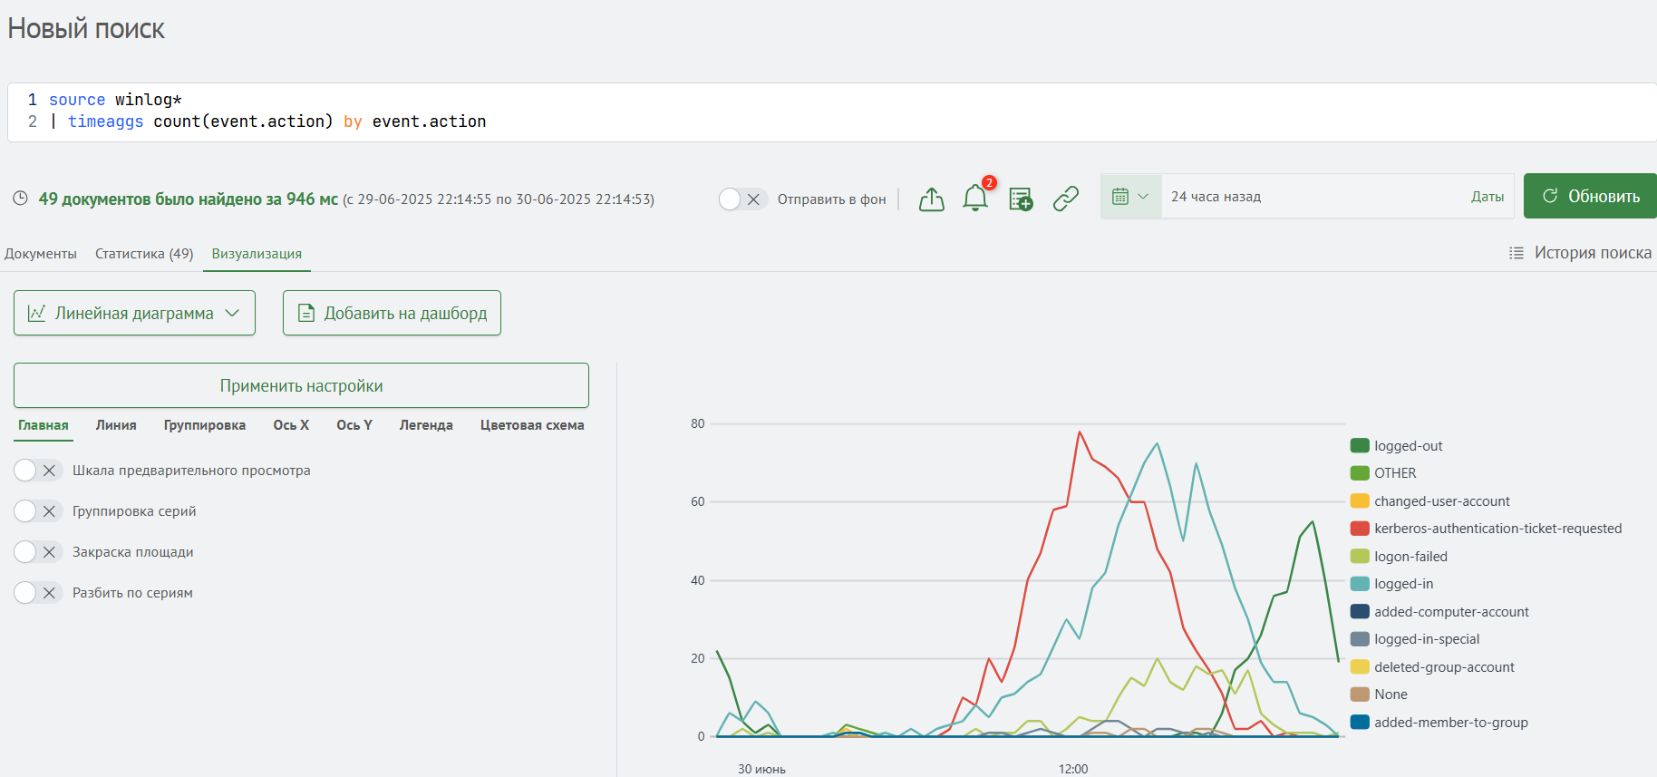
Task: Open the 'Ось Y' settings tab
Action: pyautogui.click(x=354, y=425)
